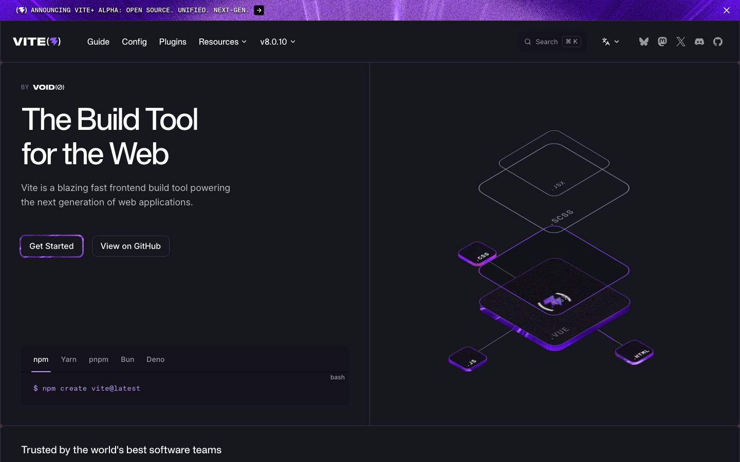Open the Plugins page

point(173,42)
